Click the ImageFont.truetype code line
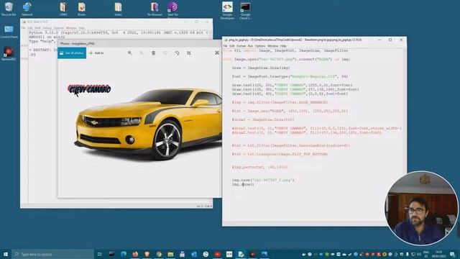460x259 pixels. (290, 76)
